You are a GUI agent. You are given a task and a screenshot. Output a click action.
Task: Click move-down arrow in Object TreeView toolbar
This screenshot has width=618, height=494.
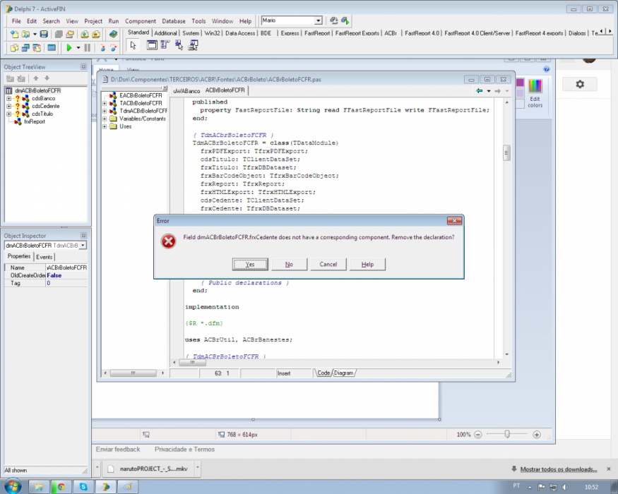tap(47, 78)
